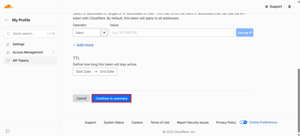Click Cancel button
Image resolution: width=300 pixels, height=136 pixels.
click(81, 98)
